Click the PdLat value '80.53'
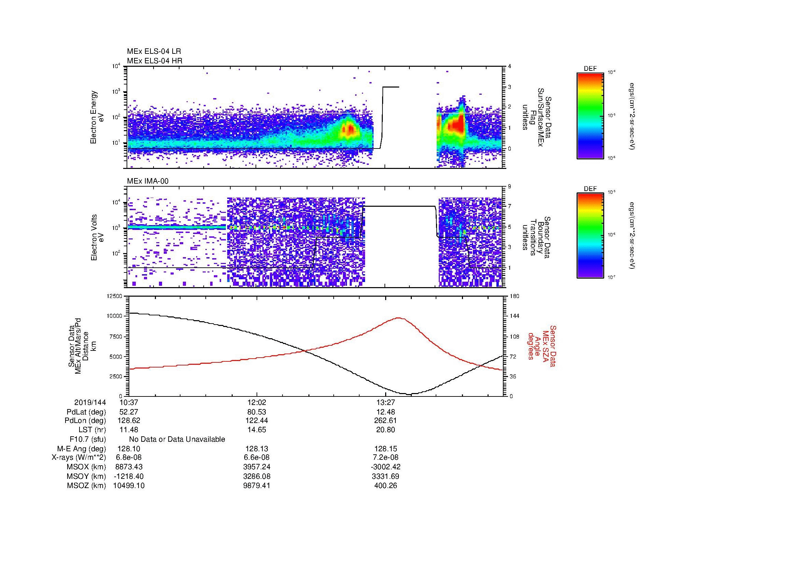 [x=257, y=412]
